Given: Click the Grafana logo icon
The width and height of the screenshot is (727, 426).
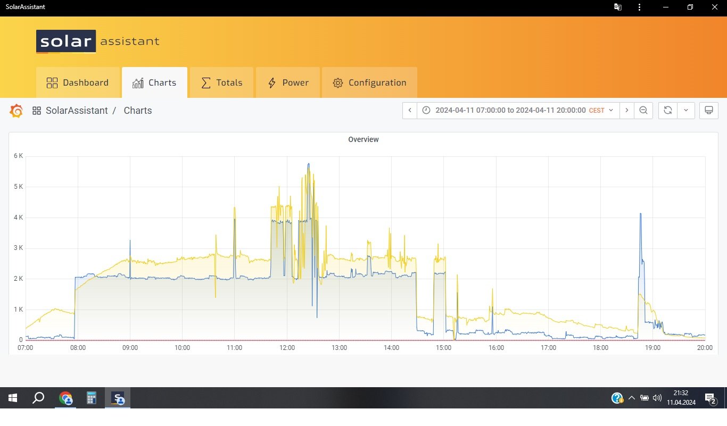Looking at the screenshot, I should point(16,111).
